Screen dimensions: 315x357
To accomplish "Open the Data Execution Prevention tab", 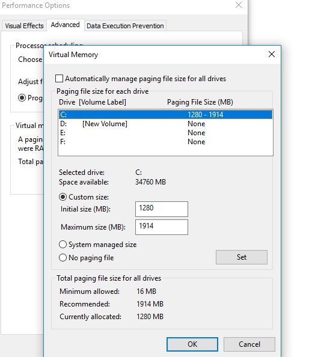I will click(x=125, y=26).
